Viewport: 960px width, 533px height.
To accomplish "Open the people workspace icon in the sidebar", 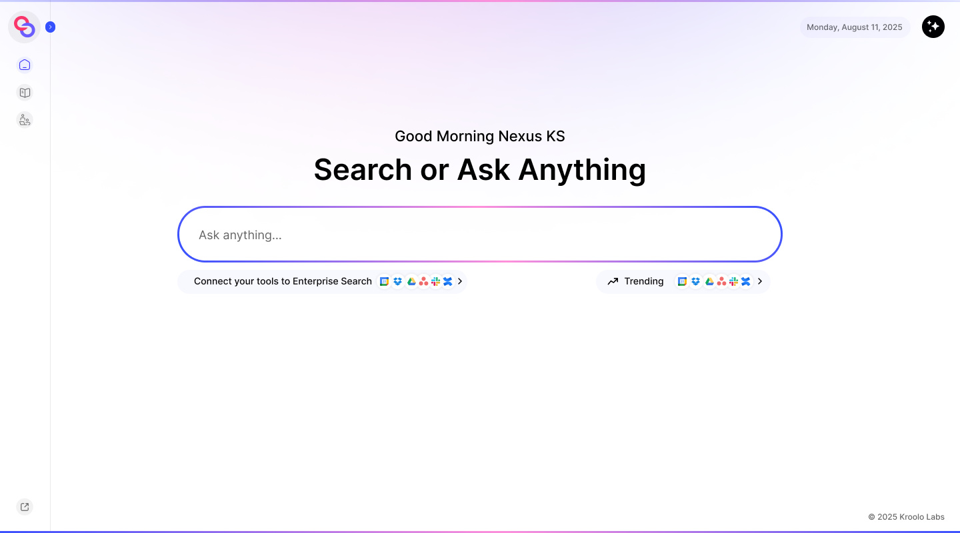I will [x=25, y=120].
